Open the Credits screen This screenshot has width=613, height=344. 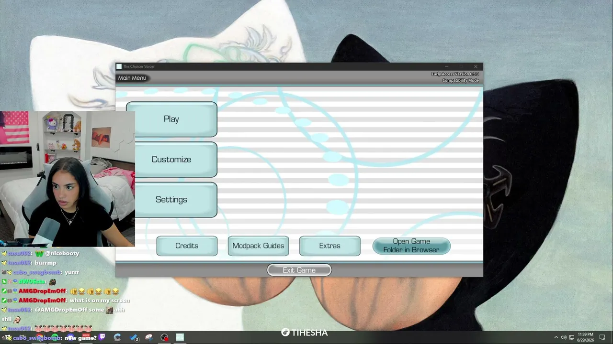click(x=187, y=246)
